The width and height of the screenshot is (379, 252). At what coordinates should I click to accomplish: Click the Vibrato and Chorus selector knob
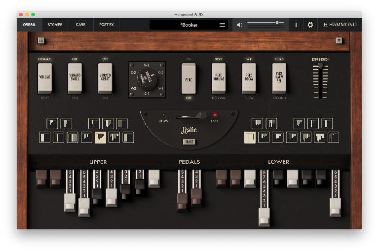[x=147, y=79]
